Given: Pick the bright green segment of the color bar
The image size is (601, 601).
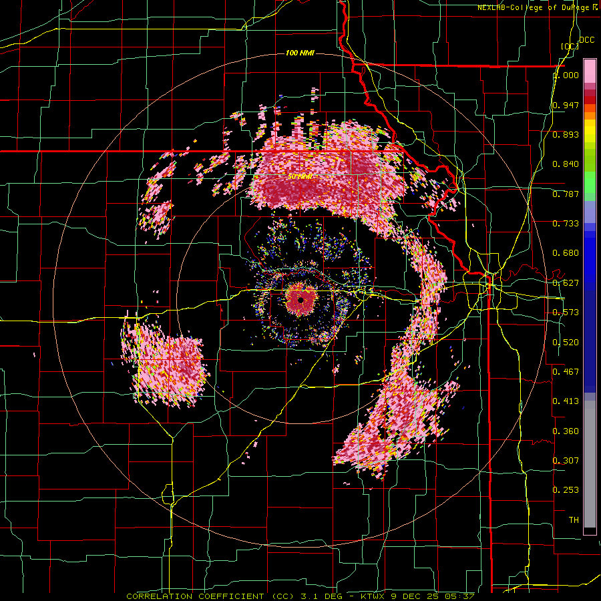Looking at the screenshot, I should [x=590, y=182].
